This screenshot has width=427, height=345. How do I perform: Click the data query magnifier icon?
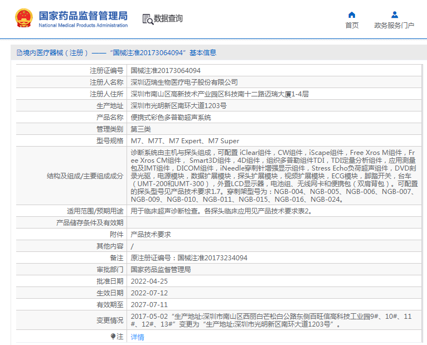tap(147, 19)
